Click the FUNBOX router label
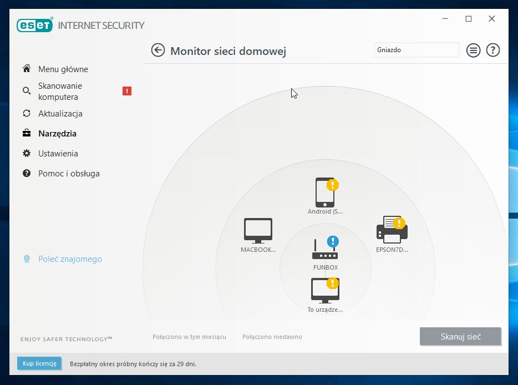 (326, 267)
